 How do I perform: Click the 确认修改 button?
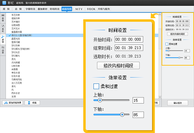click(x=178, y=103)
